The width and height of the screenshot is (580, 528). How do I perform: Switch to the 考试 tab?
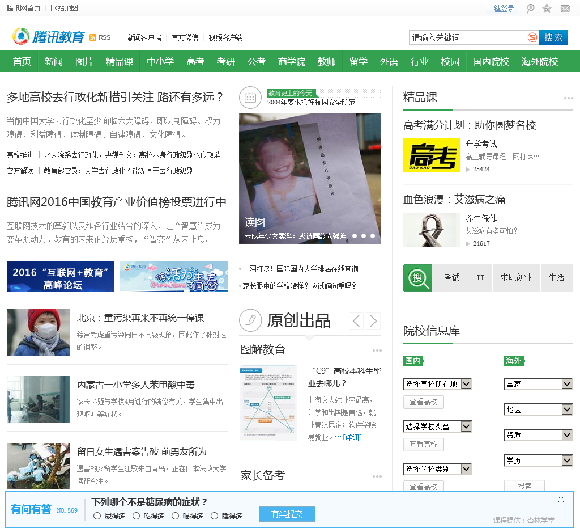[451, 278]
